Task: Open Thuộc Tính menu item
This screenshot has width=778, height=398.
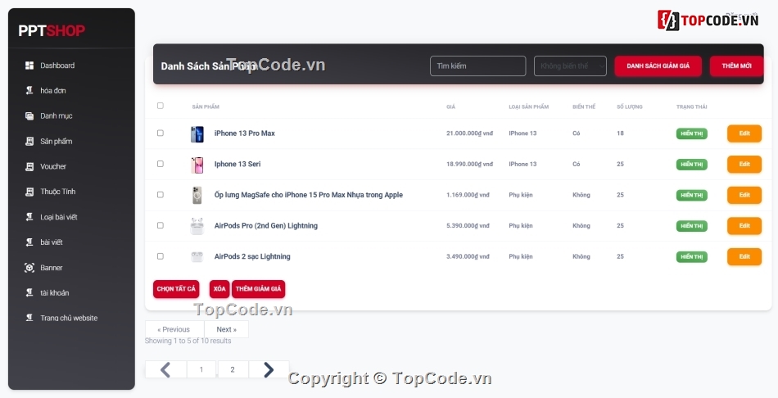Action: tap(58, 192)
